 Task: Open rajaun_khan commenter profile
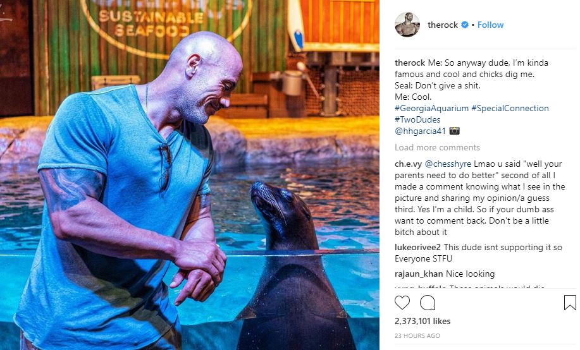[419, 274]
